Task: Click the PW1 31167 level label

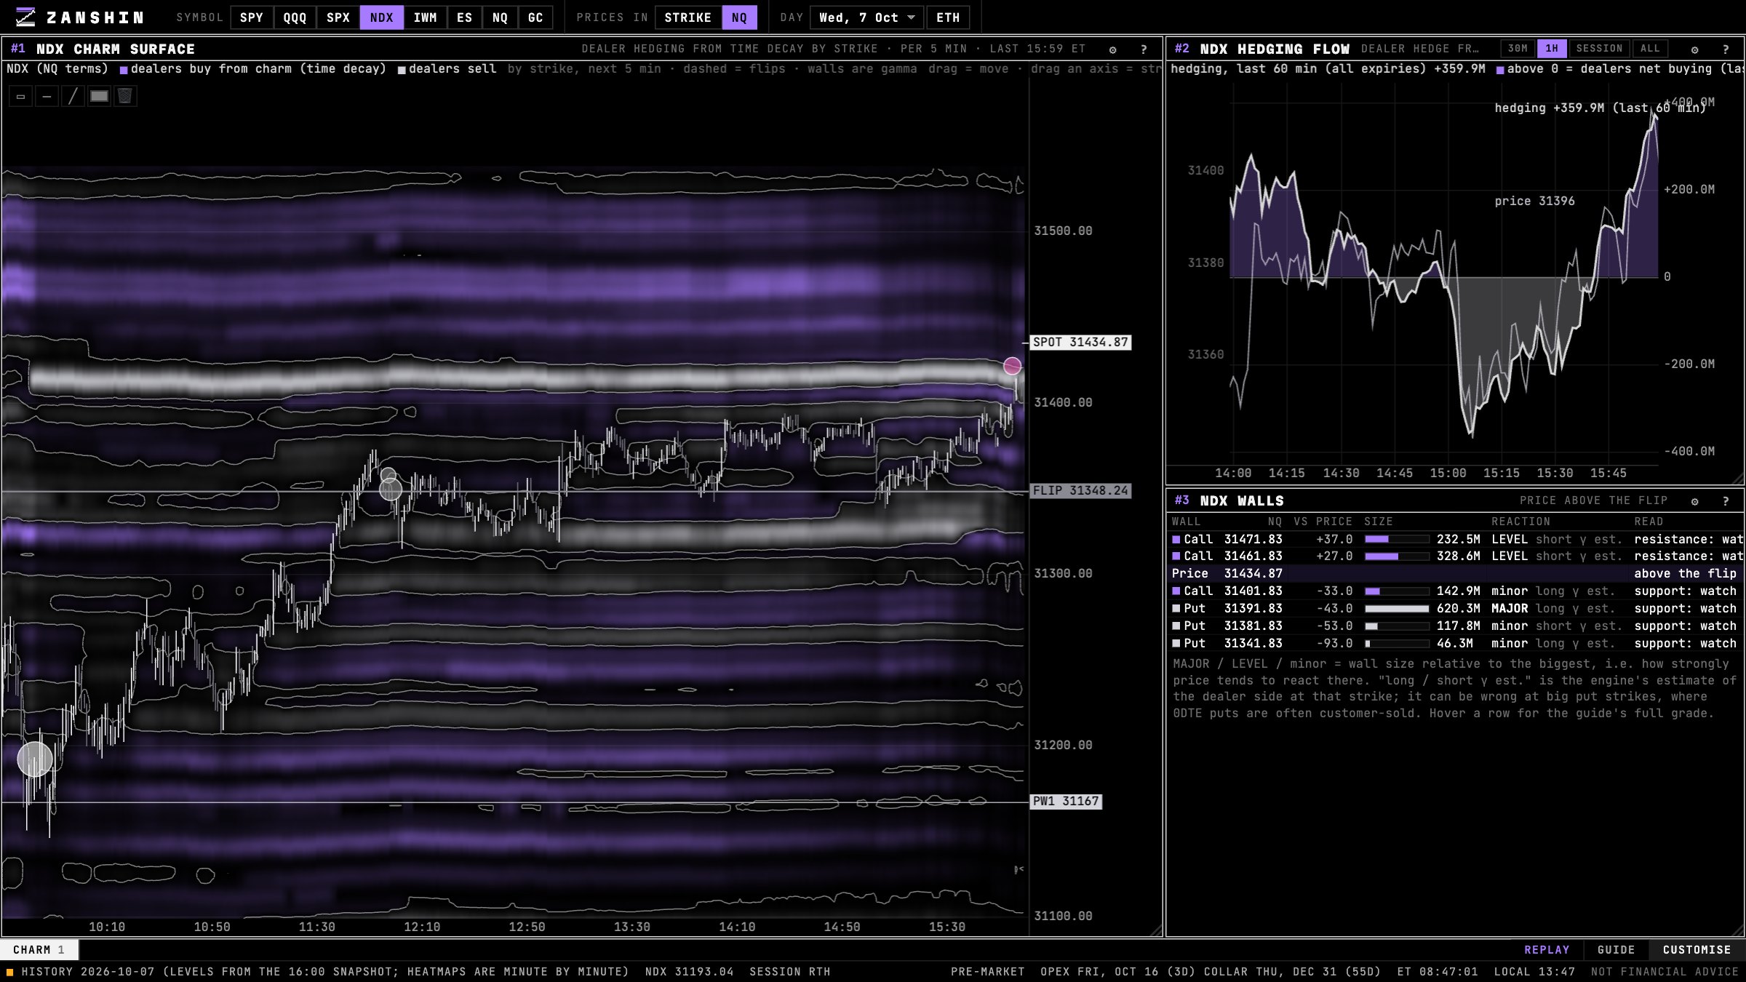Action: tap(1066, 802)
